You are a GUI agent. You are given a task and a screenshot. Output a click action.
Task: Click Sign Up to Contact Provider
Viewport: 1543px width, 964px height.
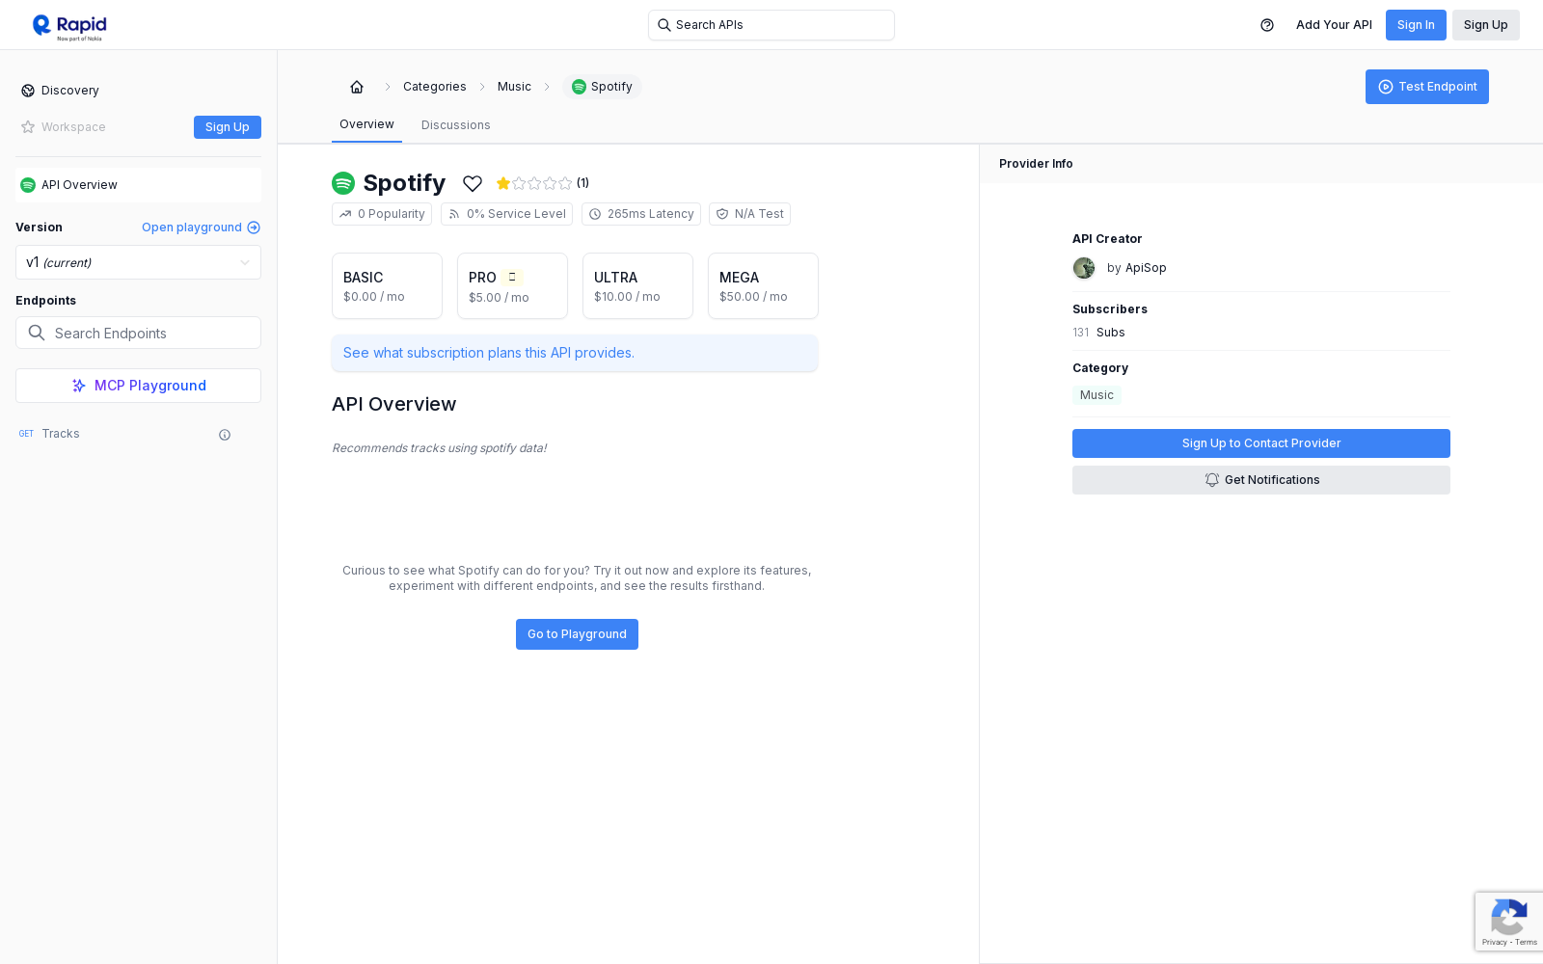click(x=1261, y=443)
